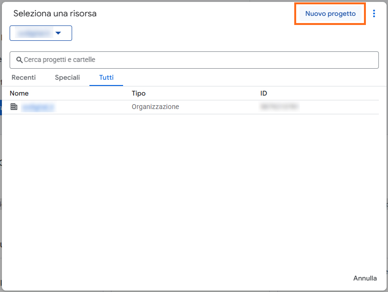Click the blurred ID value in the row
Screen dimensions: 388x292
click(x=279, y=106)
